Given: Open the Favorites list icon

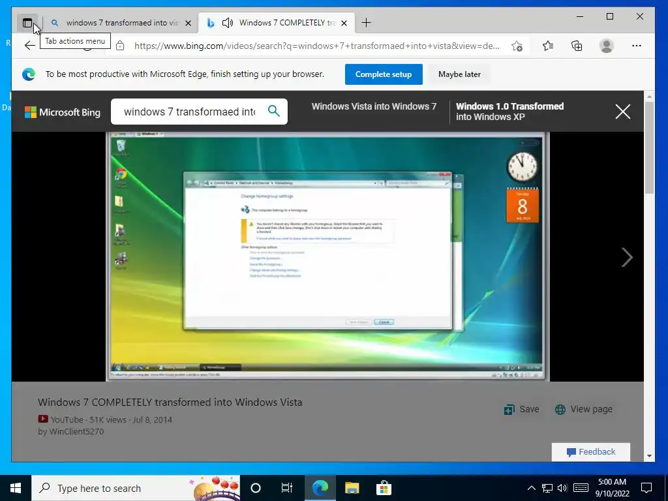Looking at the screenshot, I should [548, 46].
